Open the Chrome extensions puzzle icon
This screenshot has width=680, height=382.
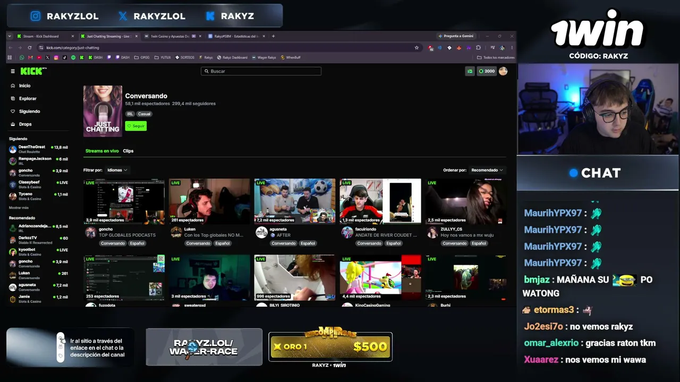pos(478,48)
